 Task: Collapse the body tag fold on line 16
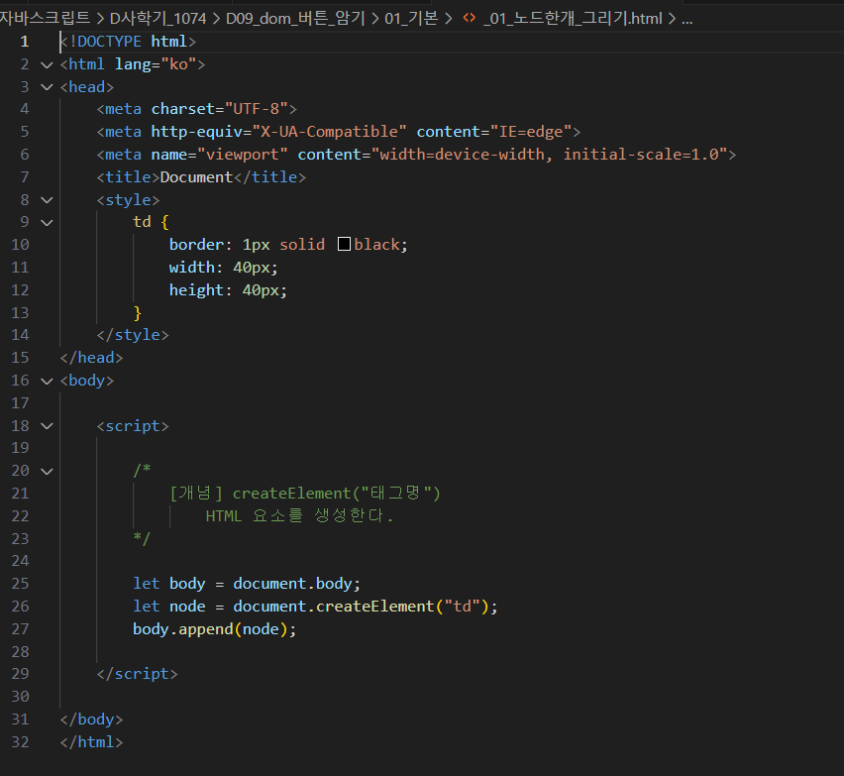48,382
